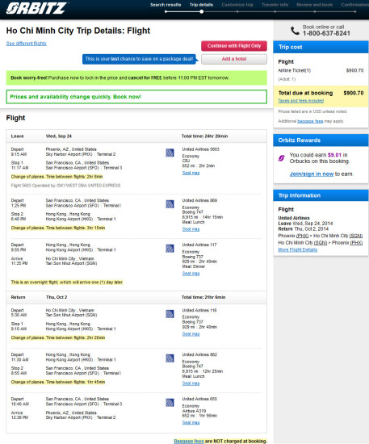Add a hotel to the trip
The width and height of the screenshot is (369, 444).
pyautogui.click(x=234, y=59)
